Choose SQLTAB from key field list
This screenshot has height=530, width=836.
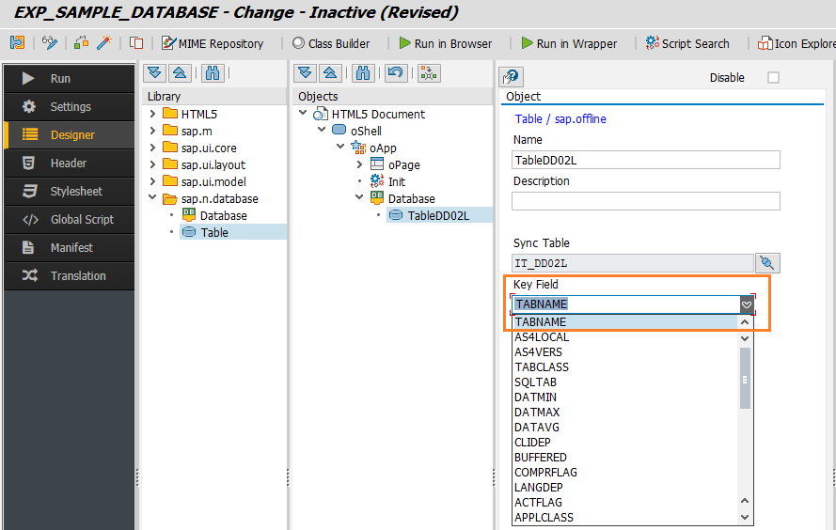[535, 382]
